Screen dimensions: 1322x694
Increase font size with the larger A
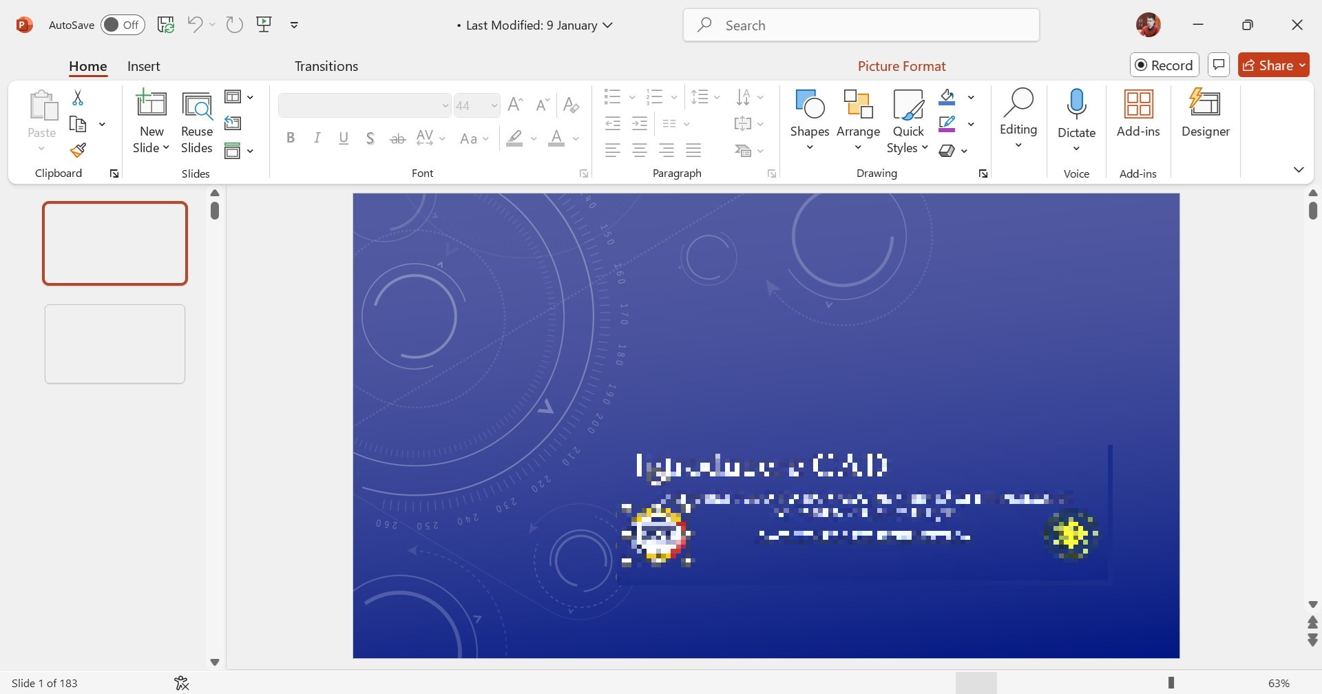tap(515, 105)
